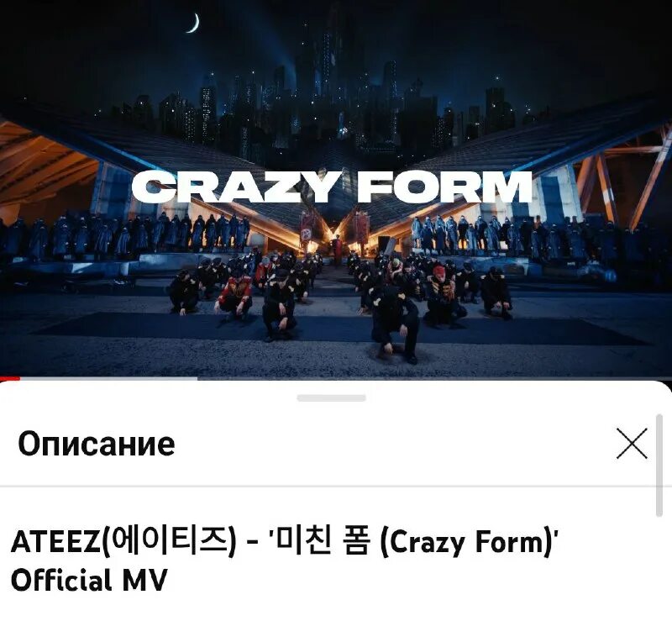Seek to the buffered gray part of the progress bar
Image resolution: width=672 pixels, height=621 pixels.
pyautogui.click(x=109, y=378)
